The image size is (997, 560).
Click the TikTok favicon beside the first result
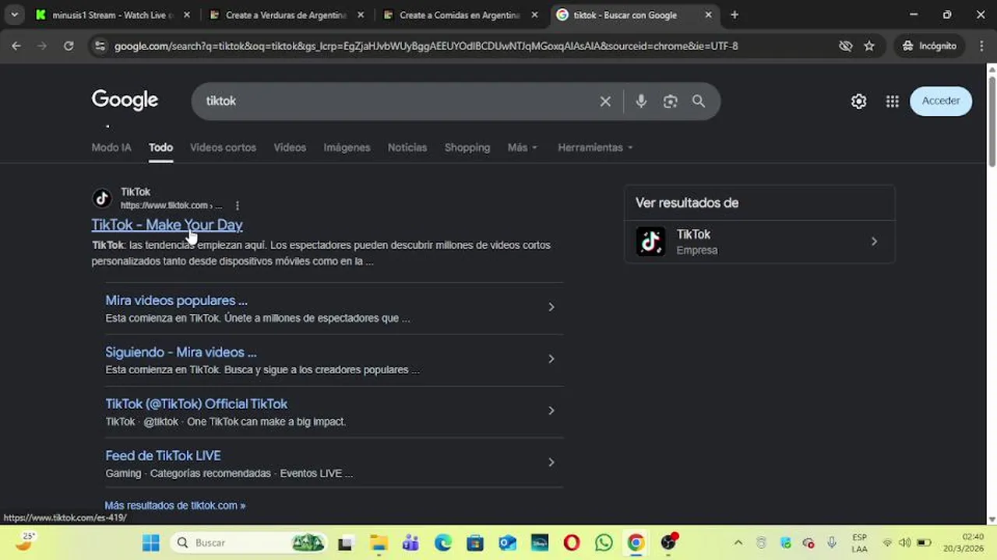102,198
